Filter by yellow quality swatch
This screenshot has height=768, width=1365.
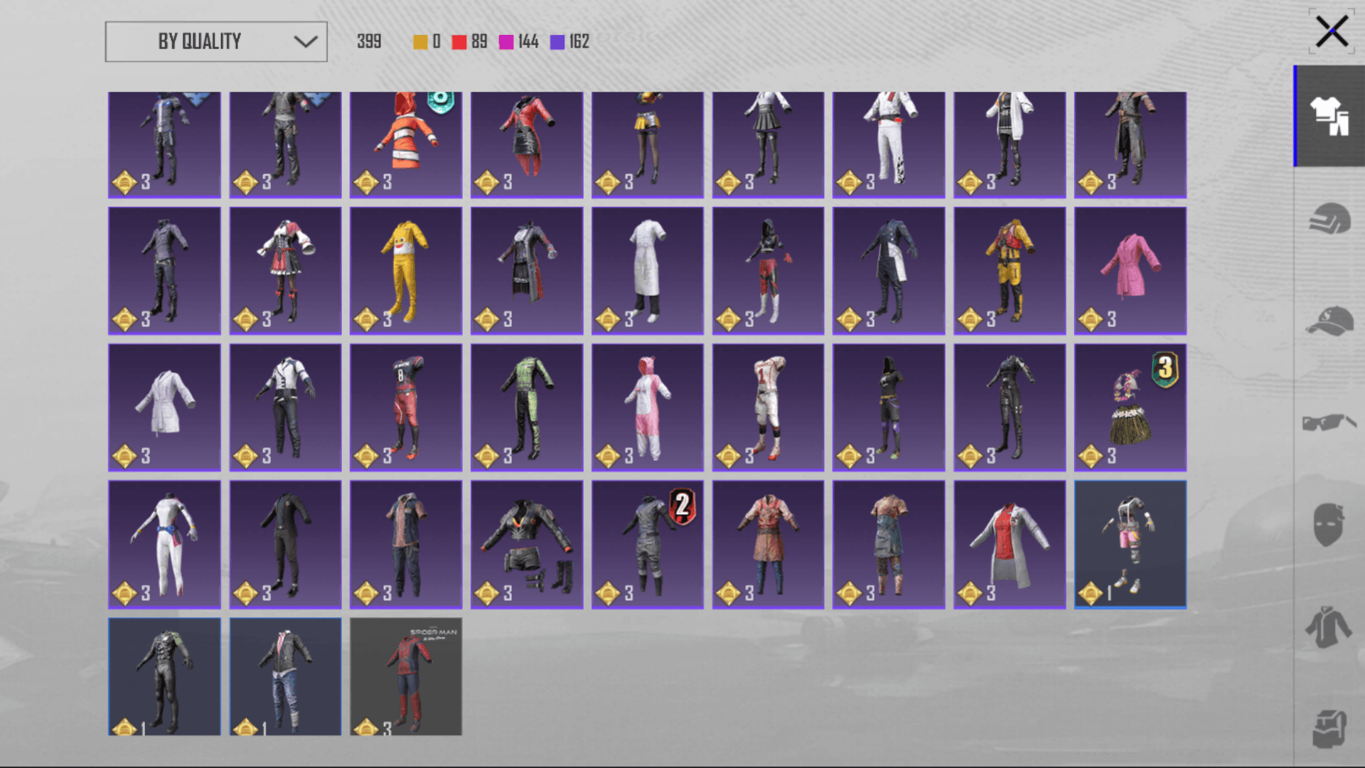[420, 42]
